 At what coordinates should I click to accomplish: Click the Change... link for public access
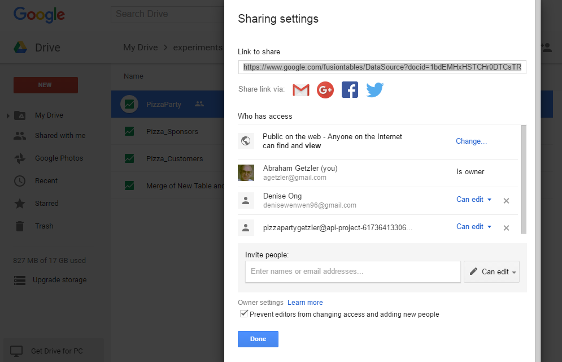(x=471, y=141)
